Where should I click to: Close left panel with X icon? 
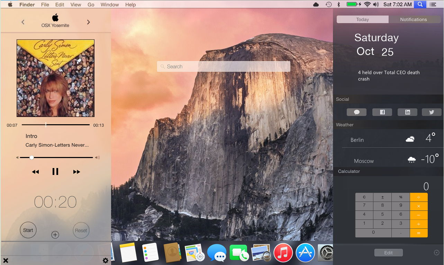[x=6, y=261]
